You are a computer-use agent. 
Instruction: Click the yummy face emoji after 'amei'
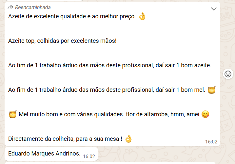pyautogui.click(x=206, y=115)
